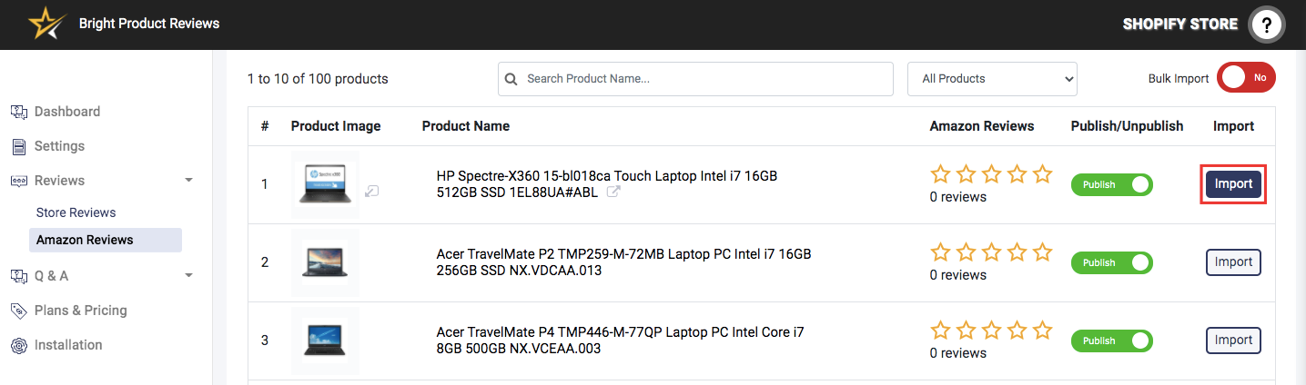
Task: Open the help question mark icon
Action: pos(1266,25)
